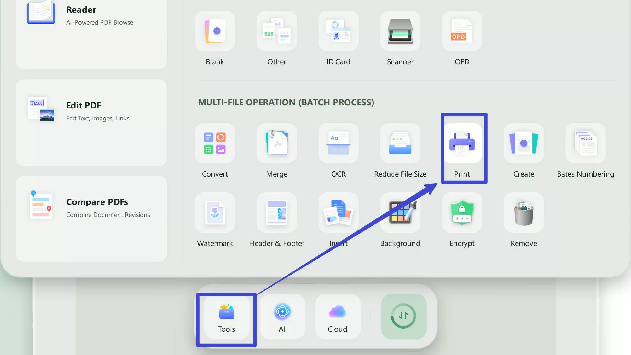The width and height of the screenshot is (631, 355).
Task: Open the Compare PDFs card
Action: click(x=91, y=218)
